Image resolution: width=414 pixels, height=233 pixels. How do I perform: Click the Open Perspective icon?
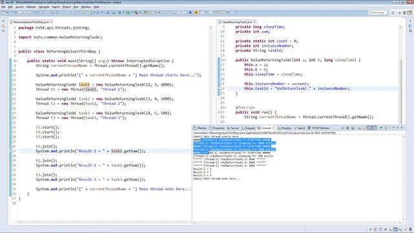coord(393,13)
